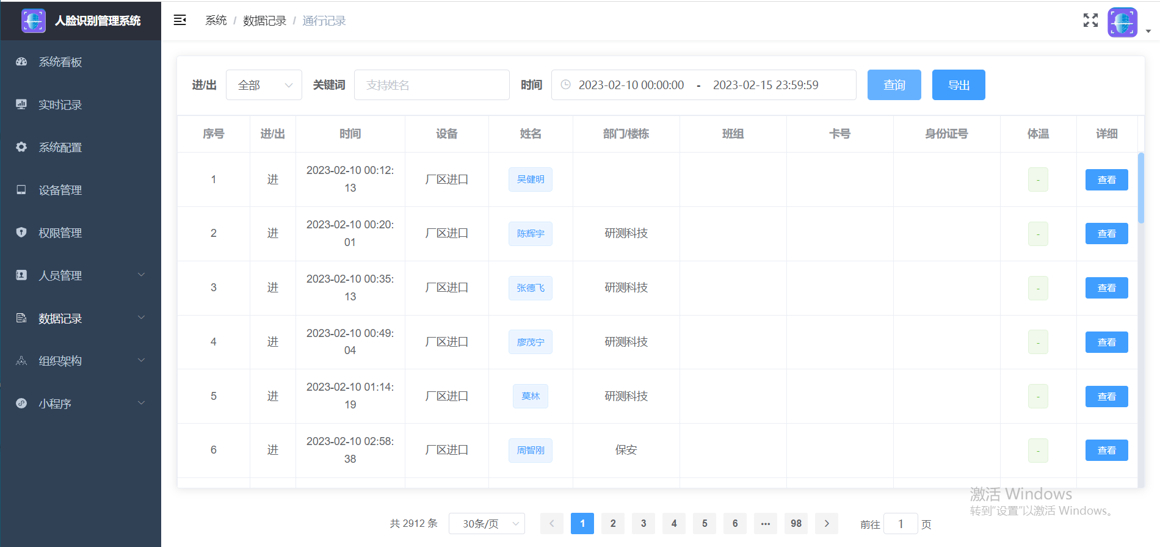Open 实时记录 menu item

81,104
